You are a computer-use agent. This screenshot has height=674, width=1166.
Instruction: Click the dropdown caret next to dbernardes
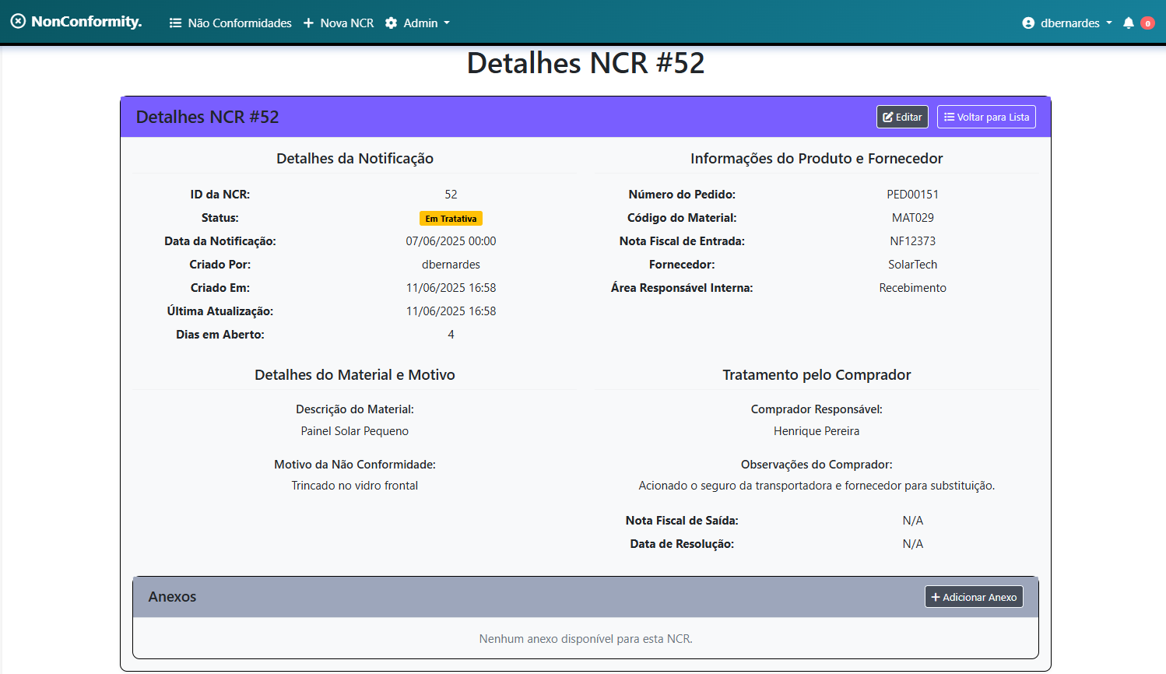[x=1109, y=23]
